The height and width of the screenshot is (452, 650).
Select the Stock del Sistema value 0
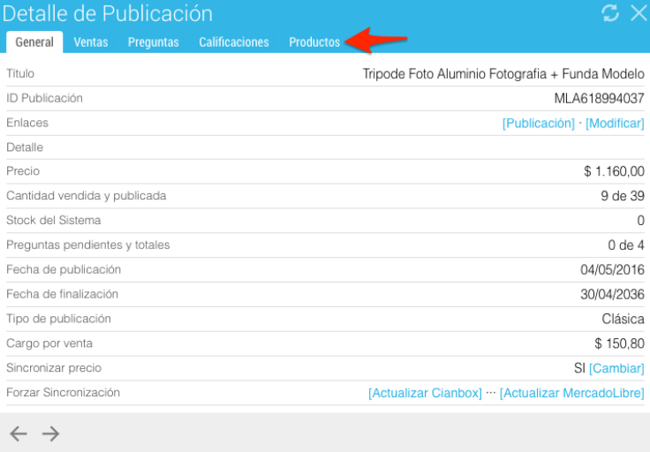pyautogui.click(x=640, y=221)
